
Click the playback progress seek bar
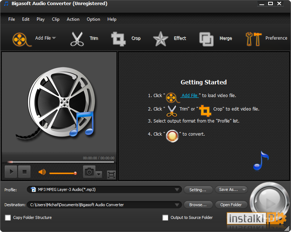point(61,162)
